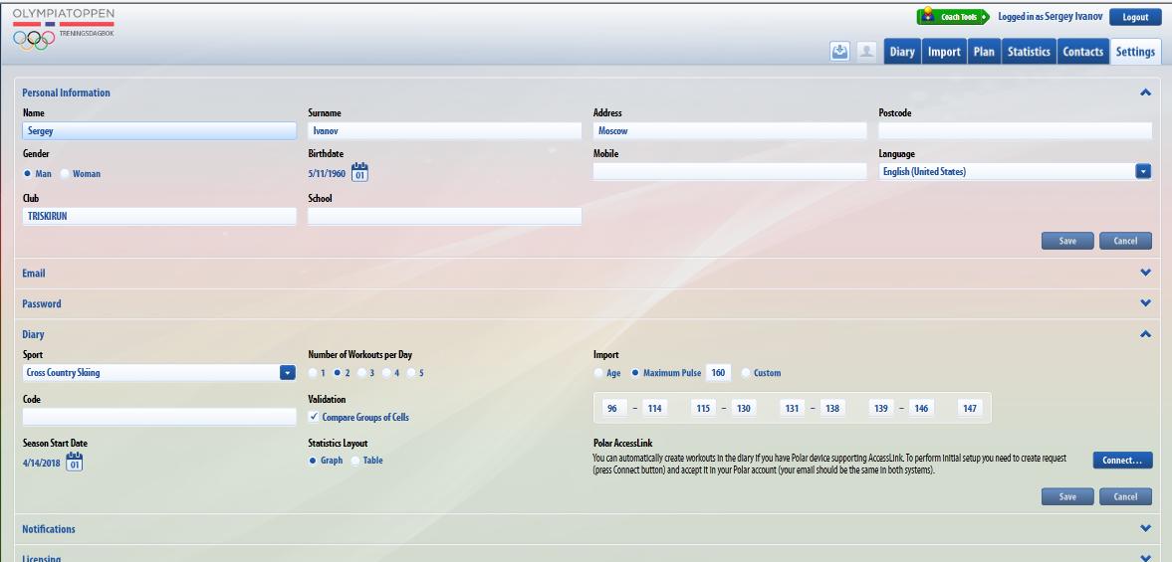Select Table statistics layout
The image size is (1172, 562).
pyautogui.click(x=355, y=461)
